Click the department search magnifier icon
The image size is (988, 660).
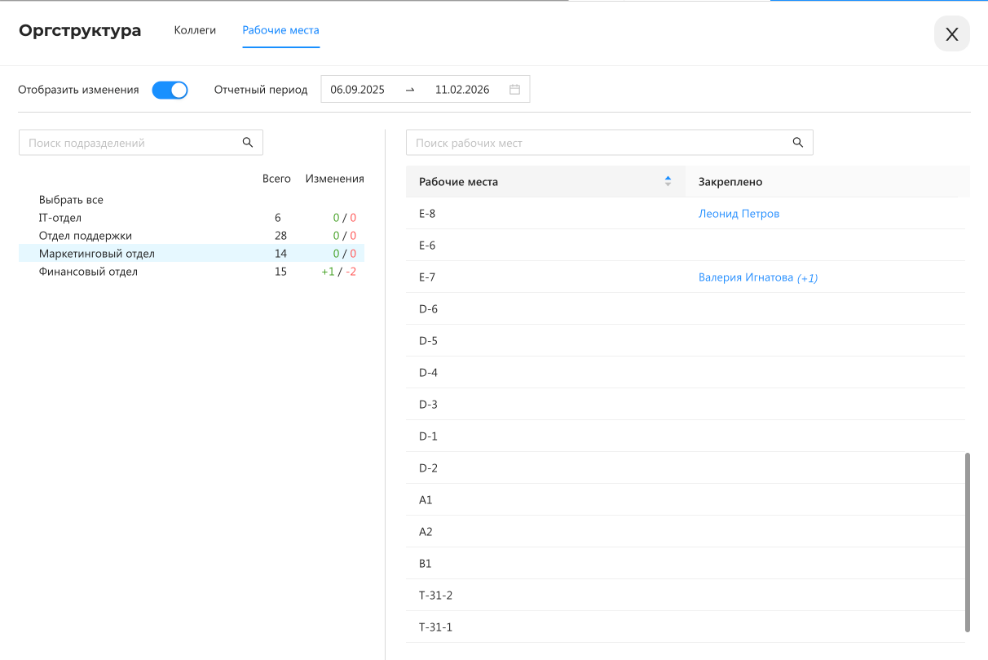248,143
